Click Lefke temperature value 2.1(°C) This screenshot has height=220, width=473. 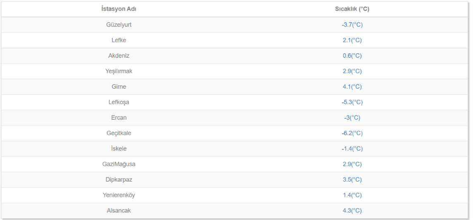click(x=352, y=40)
